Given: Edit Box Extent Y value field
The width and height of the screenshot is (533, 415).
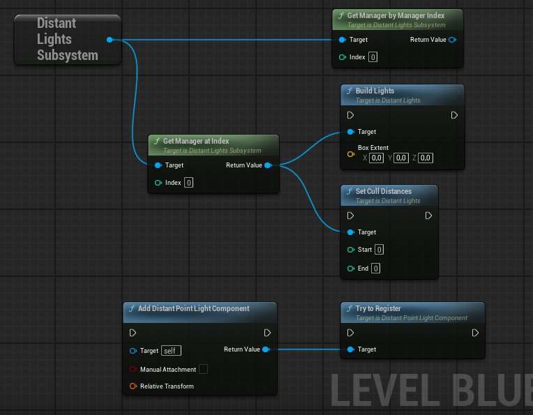Looking at the screenshot, I should coord(400,158).
